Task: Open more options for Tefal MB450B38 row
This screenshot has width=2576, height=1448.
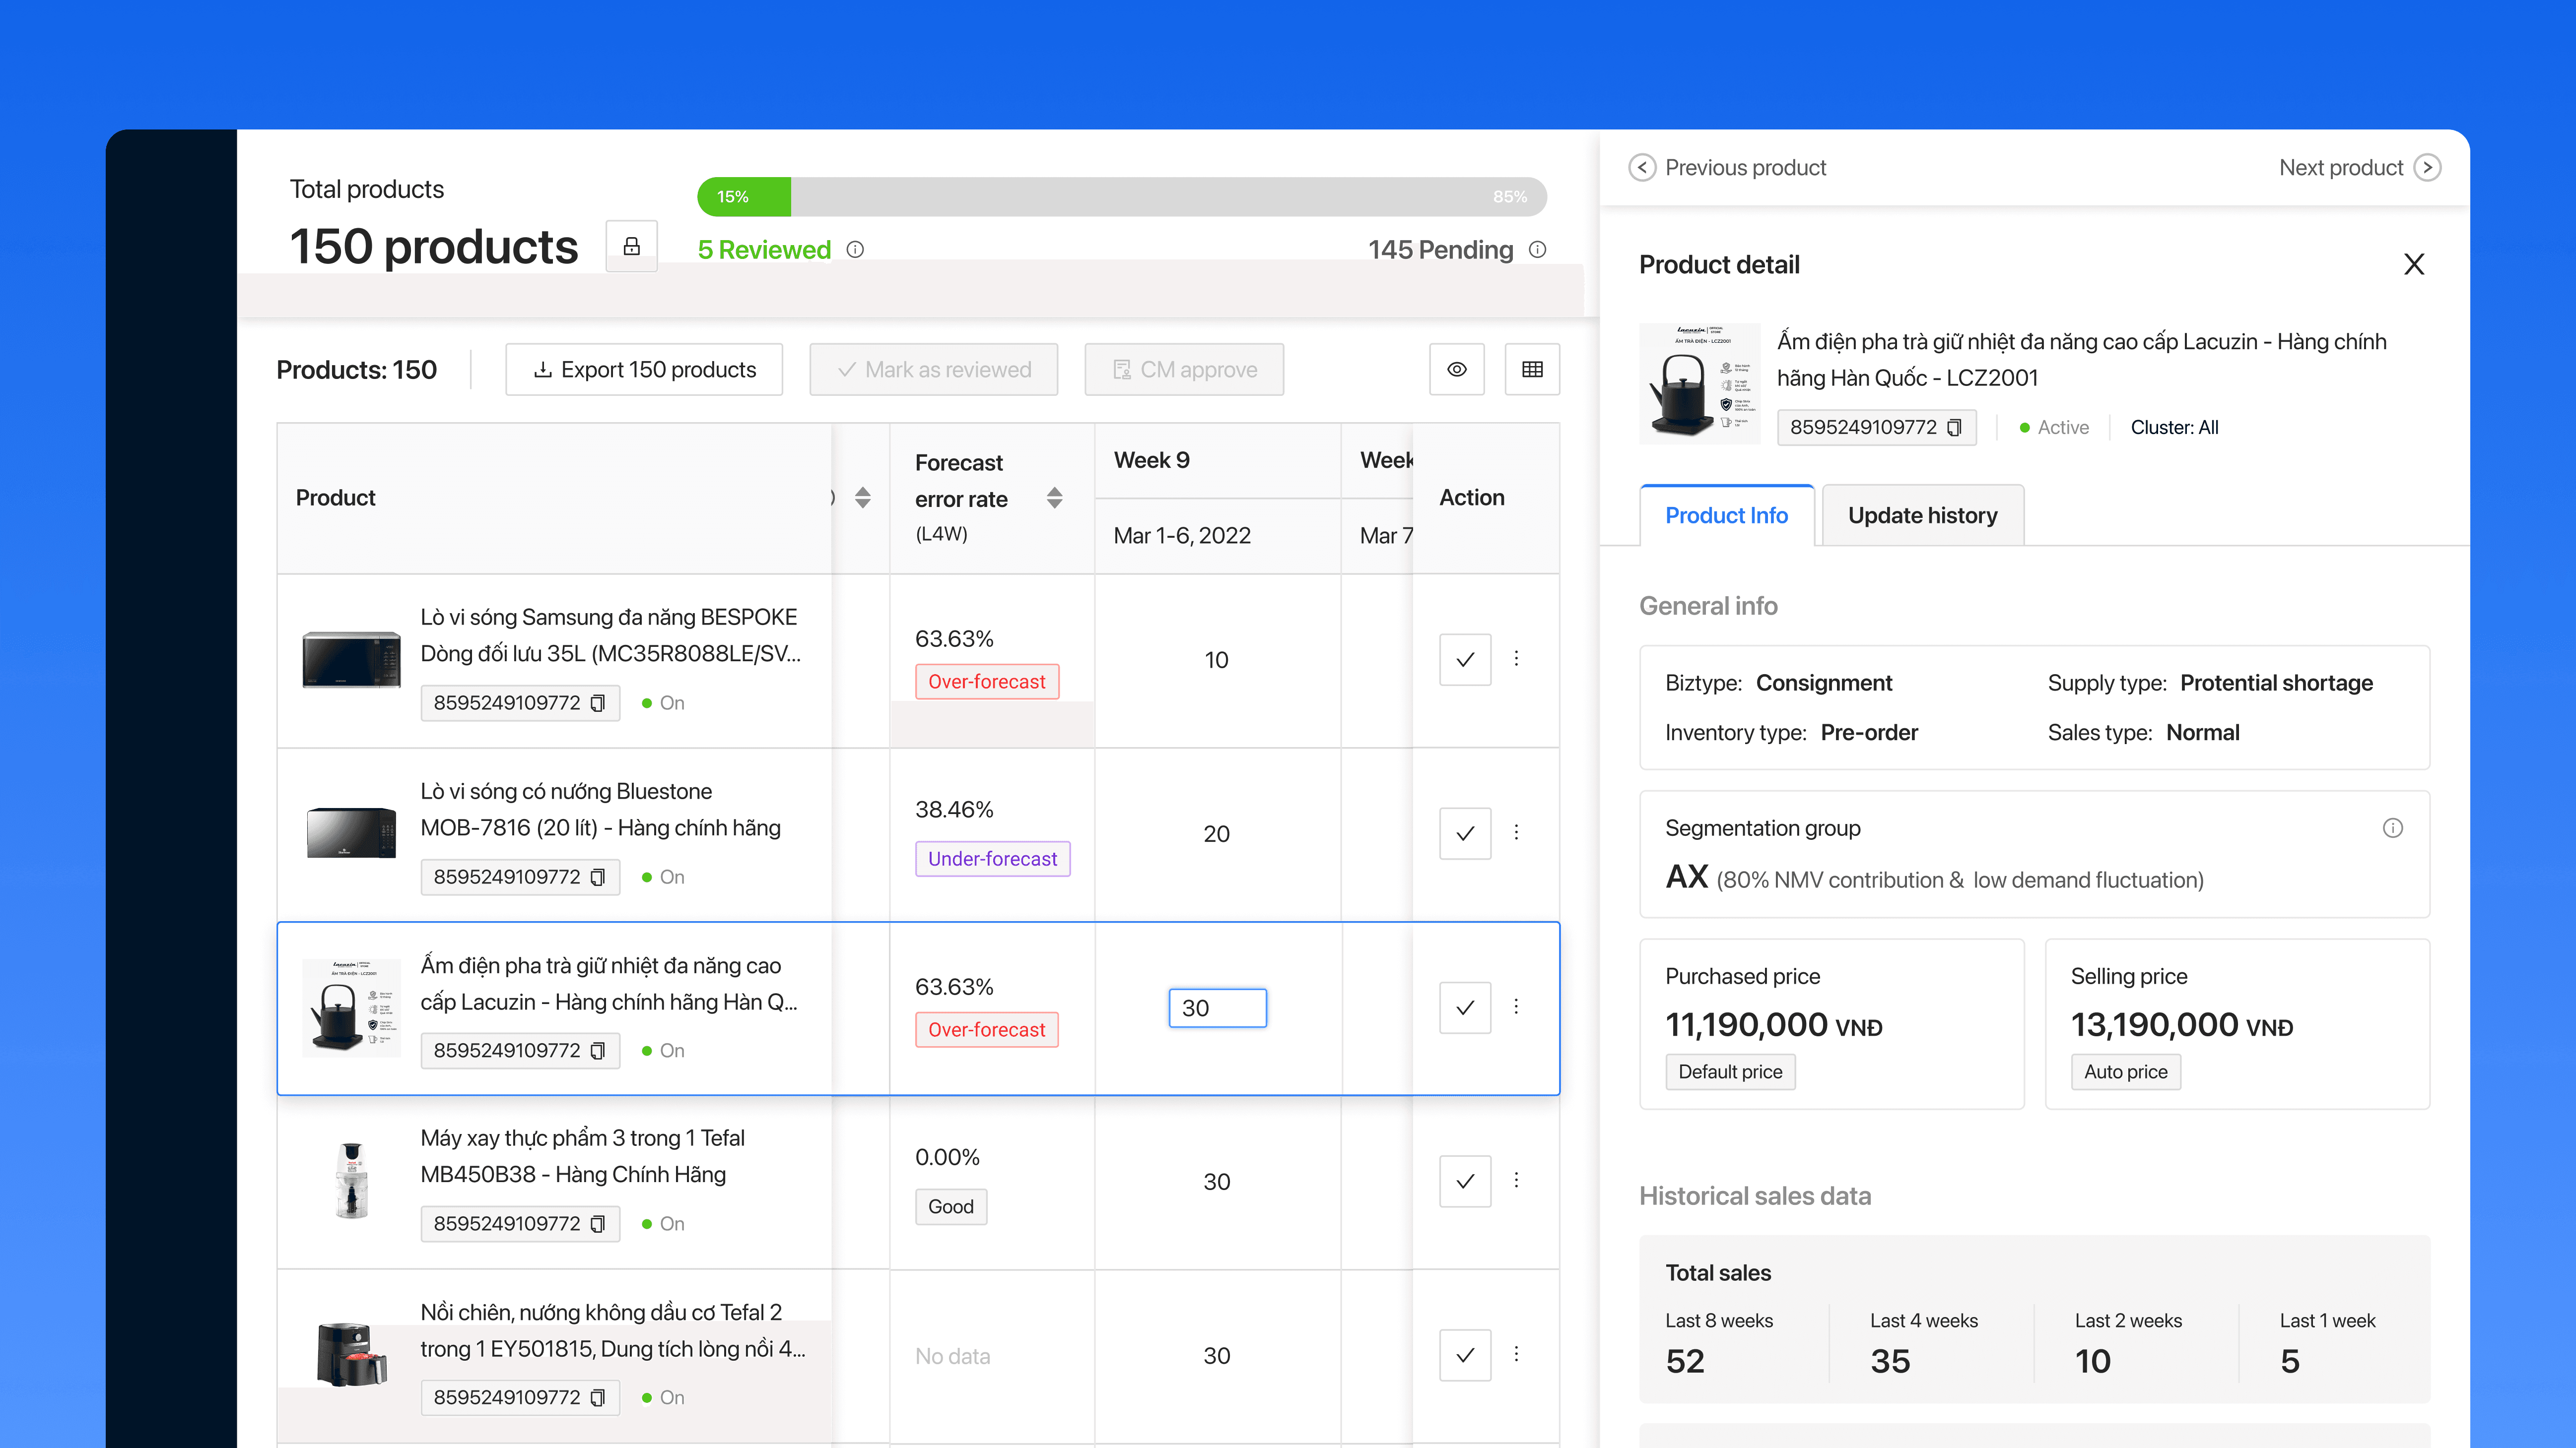Action: pyautogui.click(x=1516, y=1179)
